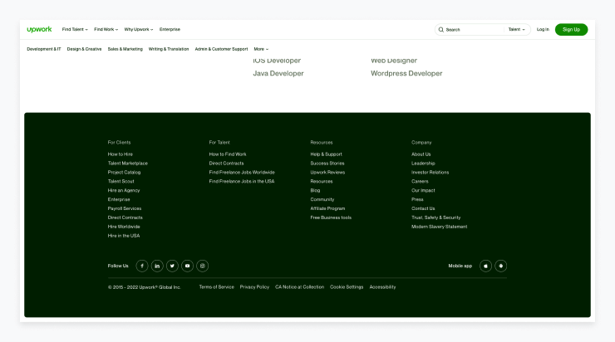Open Payroll Services link

click(x=125, y=208)
